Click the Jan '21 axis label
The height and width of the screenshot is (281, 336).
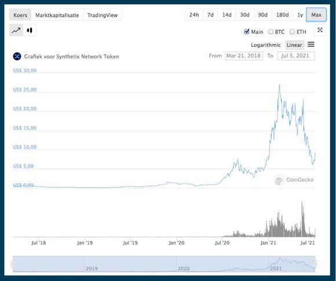268,243
